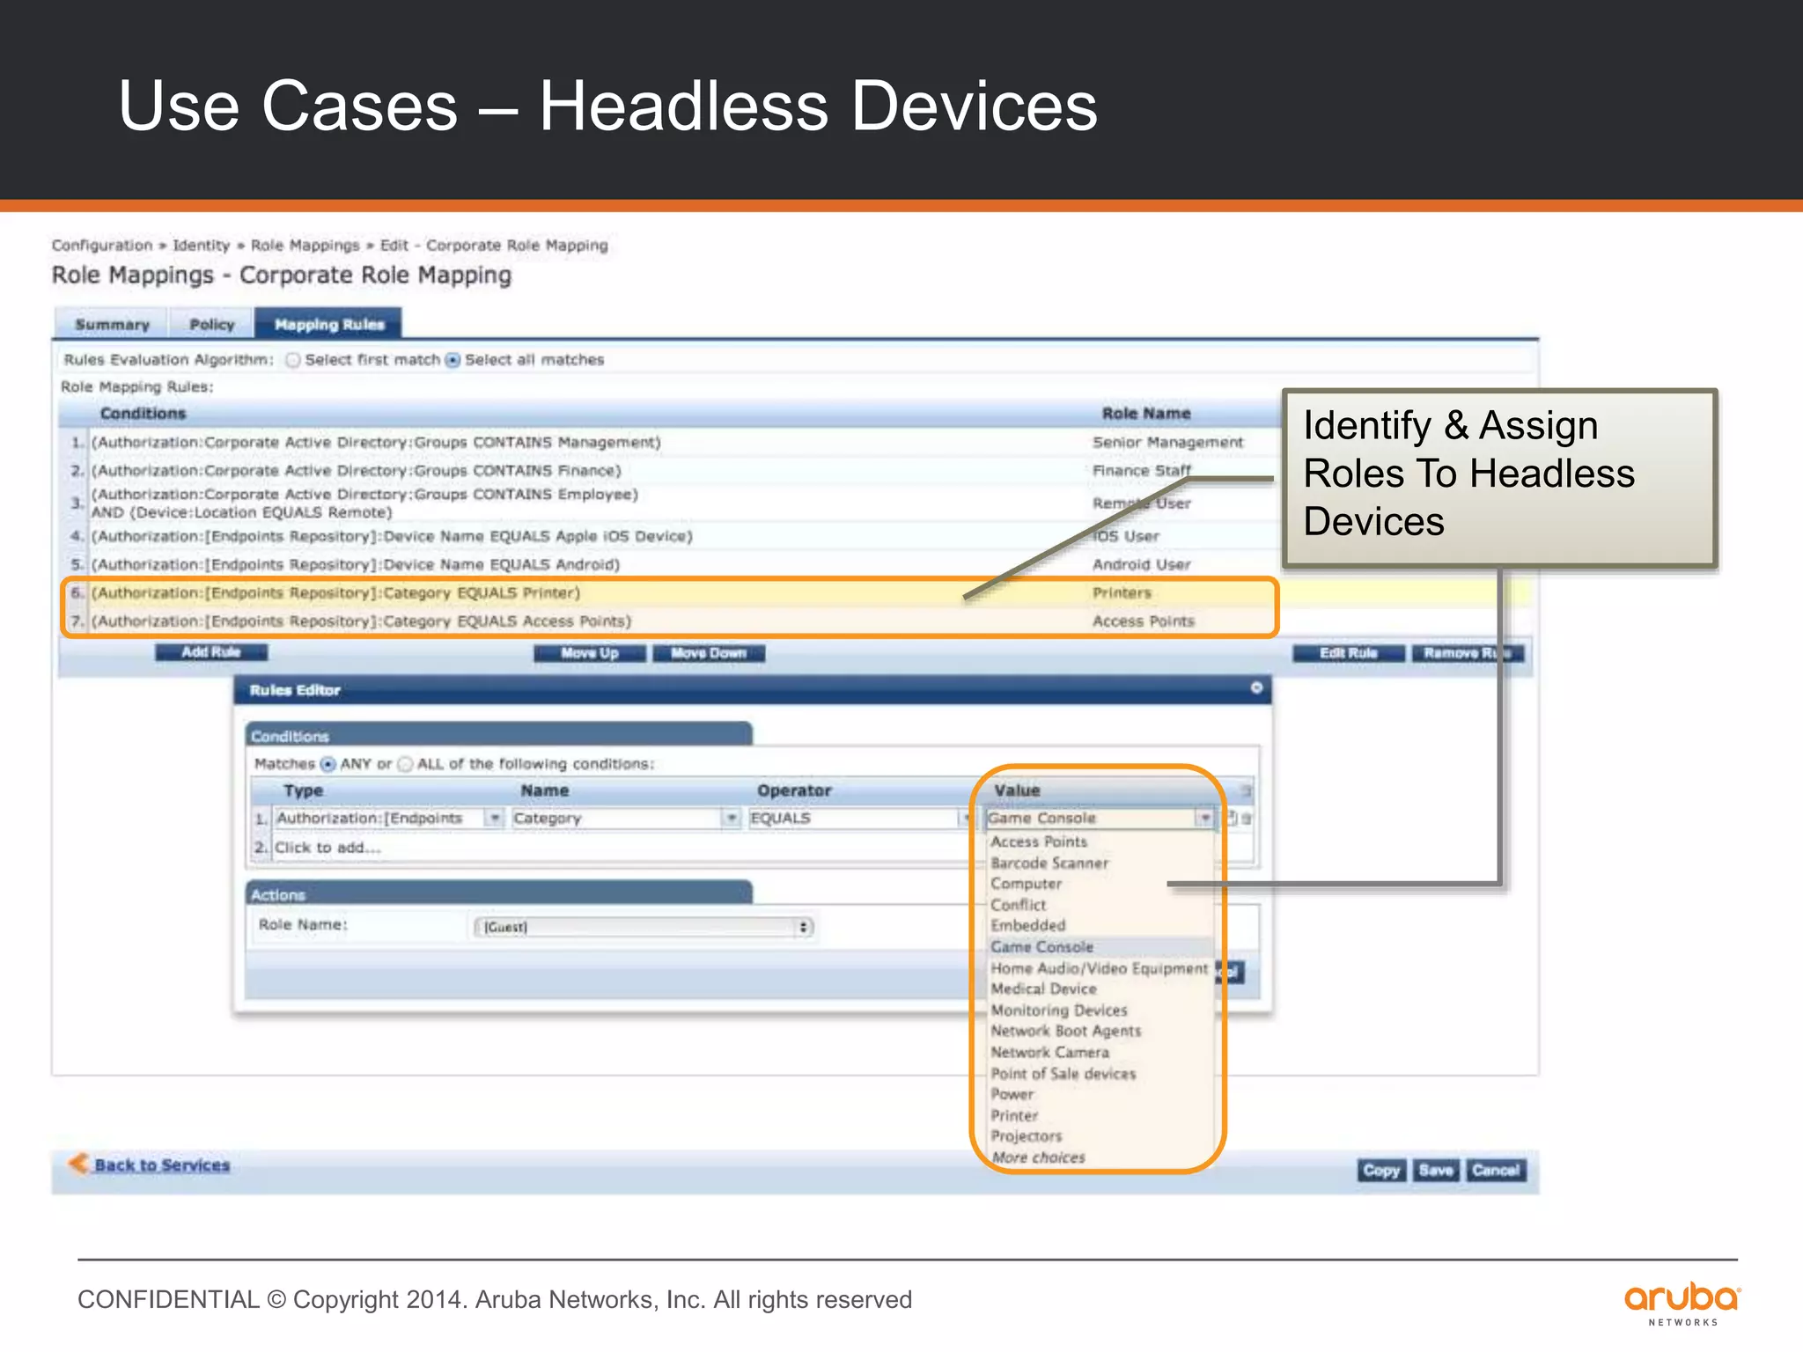Open the Type dropdown arrow
The image size is (1803, 1352).
point(495,819)
